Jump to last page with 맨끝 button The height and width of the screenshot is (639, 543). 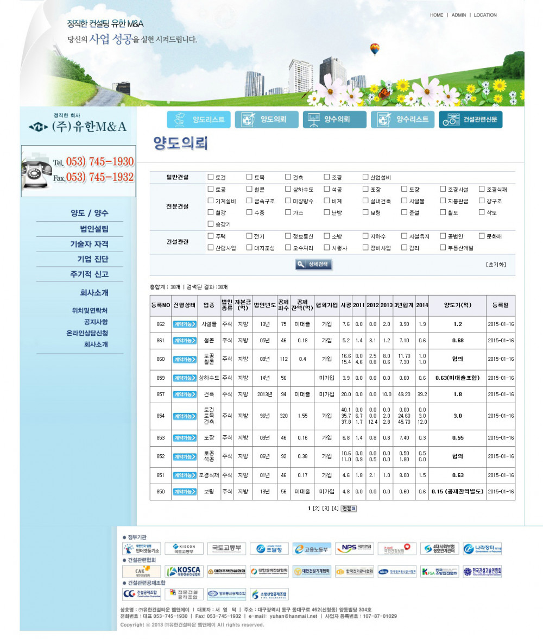click(x=349, y=509)
